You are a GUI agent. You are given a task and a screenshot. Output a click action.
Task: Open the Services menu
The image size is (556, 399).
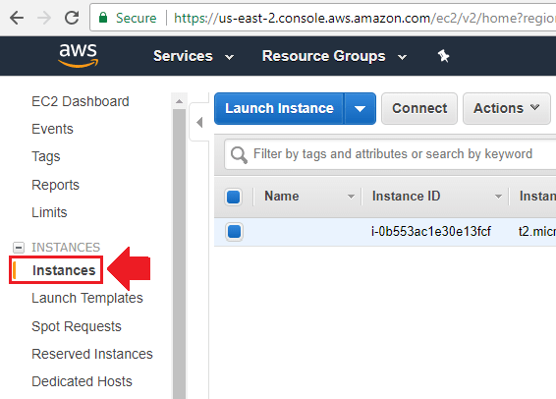pos(194,56)
